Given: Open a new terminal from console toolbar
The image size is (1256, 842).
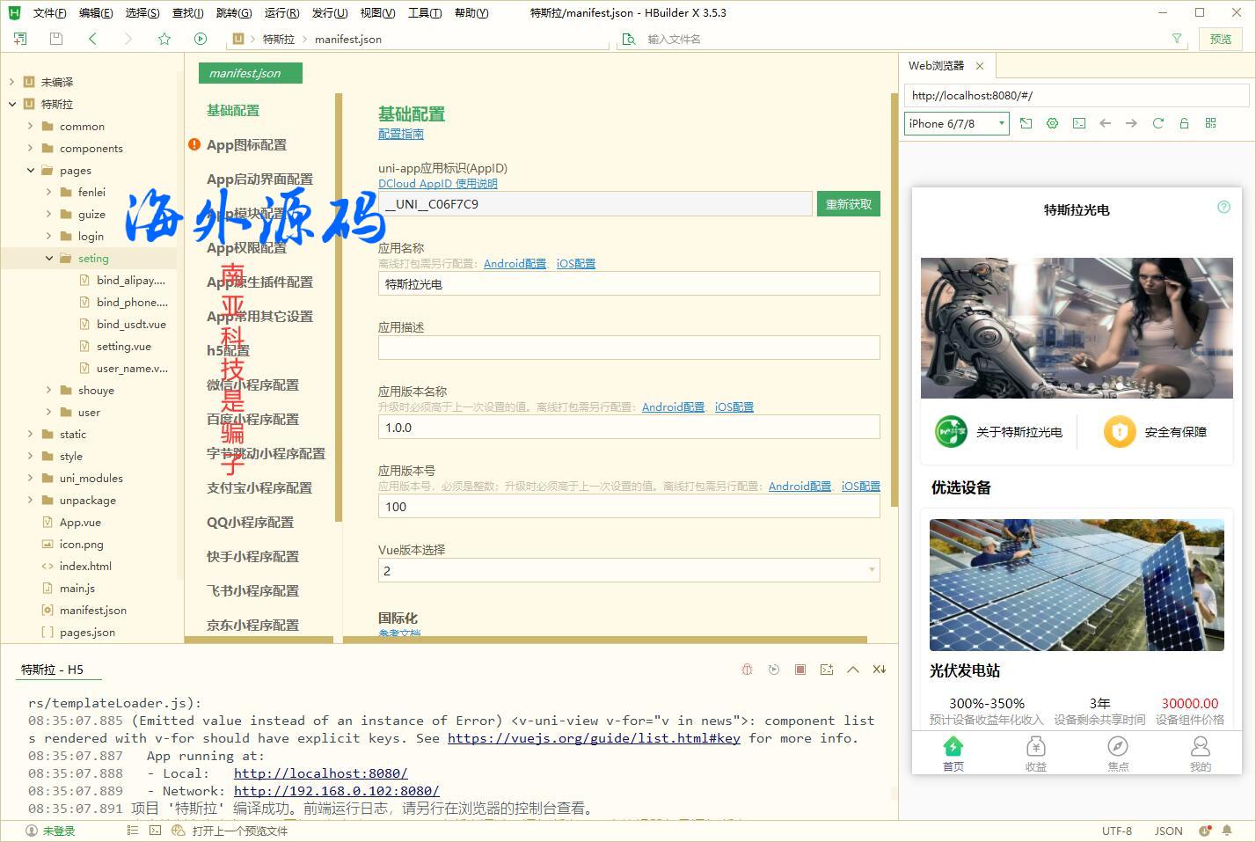Looking at the screenshot, I should (x=826, y=669).
